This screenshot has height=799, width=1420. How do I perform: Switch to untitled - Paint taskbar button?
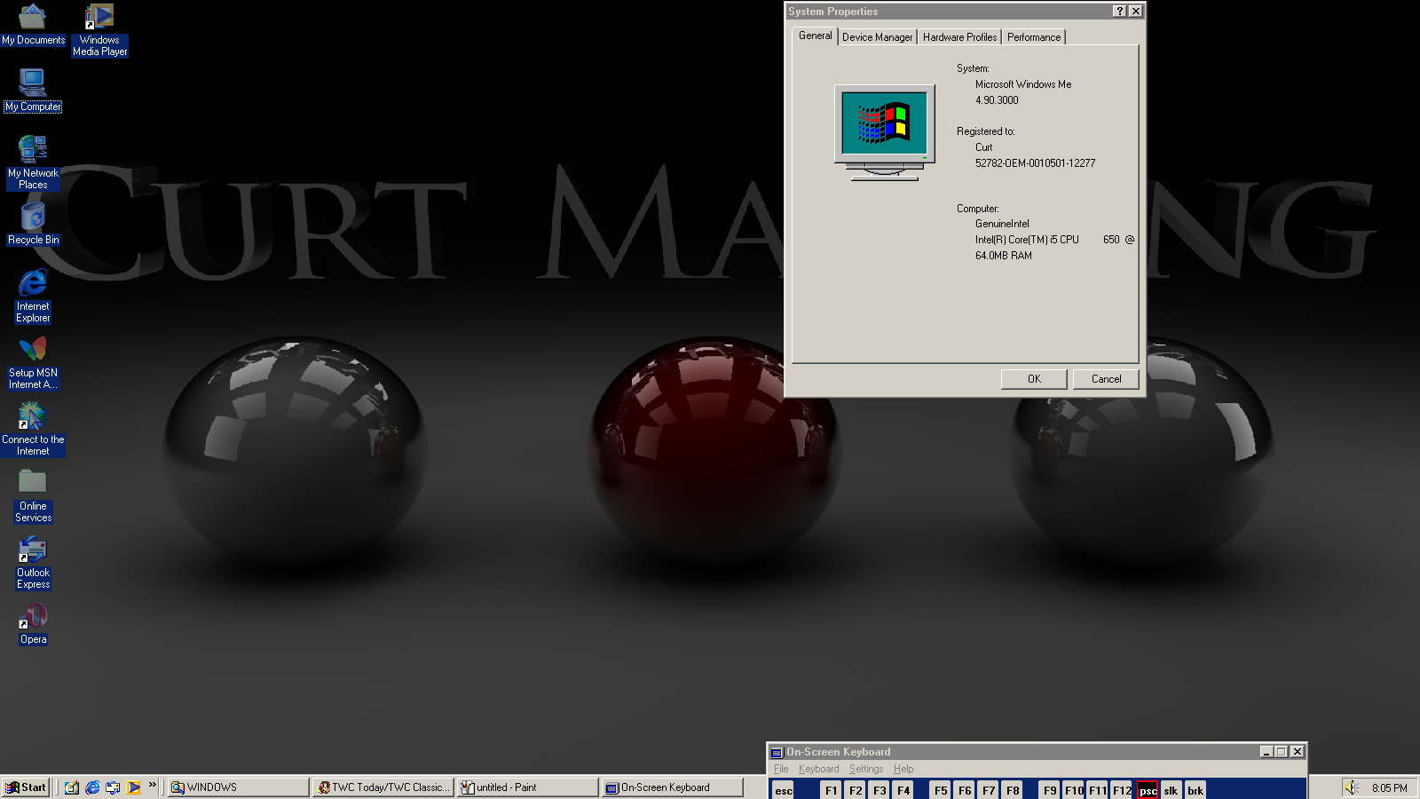[526, 787]
